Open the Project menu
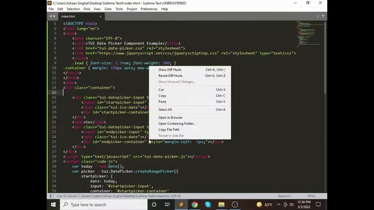 tap(131, 9)
